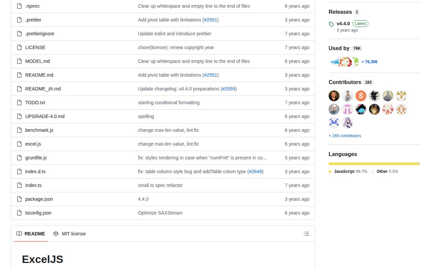Click the file icon beside .npmrc
Screen dimensions: 431x269
(20, 6)
